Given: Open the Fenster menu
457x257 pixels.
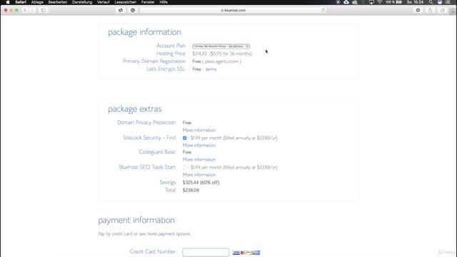Looking at the screenshot, I should tap(148, 2).
